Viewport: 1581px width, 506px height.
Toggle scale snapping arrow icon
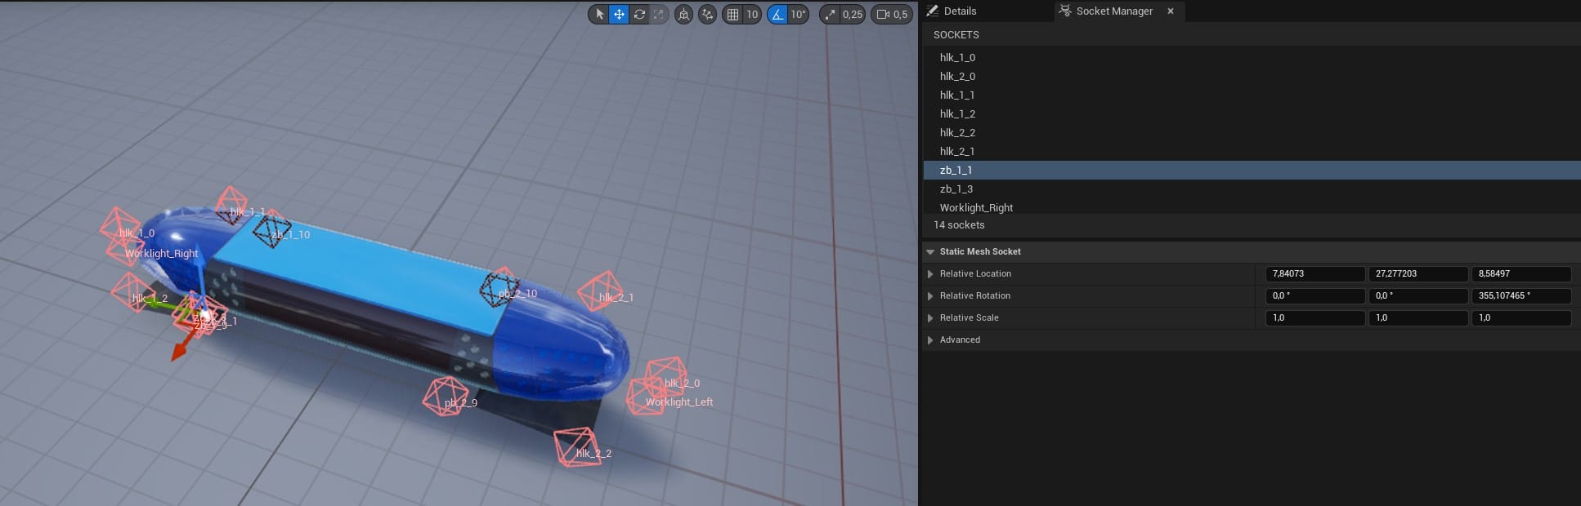click(831, 14)
